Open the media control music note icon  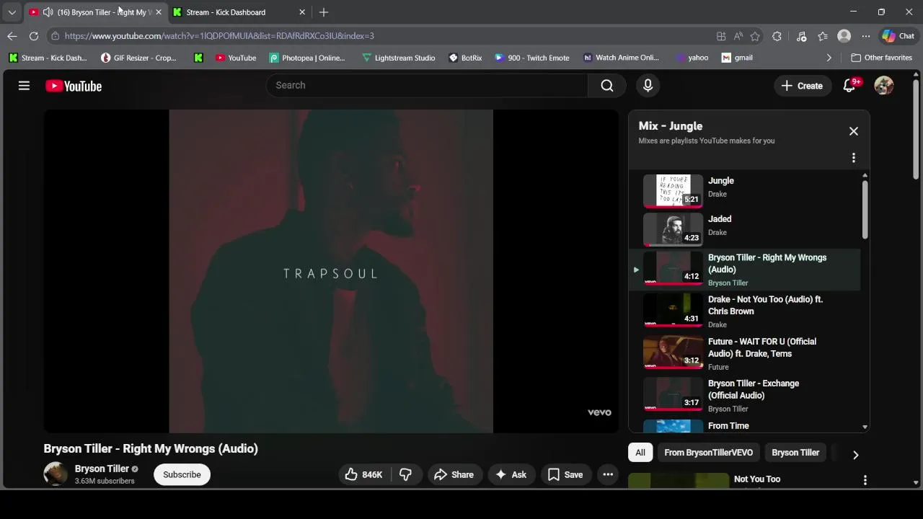click(801, 36)
